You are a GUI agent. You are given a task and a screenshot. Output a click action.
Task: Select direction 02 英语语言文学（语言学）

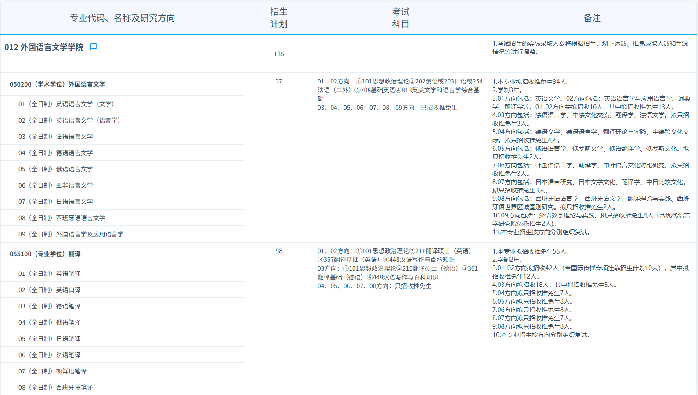coord(69,120)
